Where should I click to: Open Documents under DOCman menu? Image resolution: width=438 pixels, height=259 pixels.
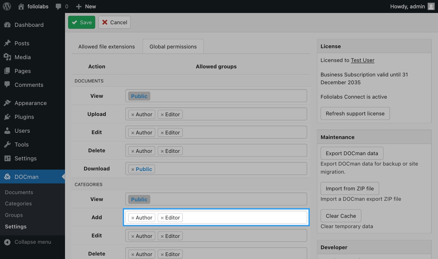[19, 192]
